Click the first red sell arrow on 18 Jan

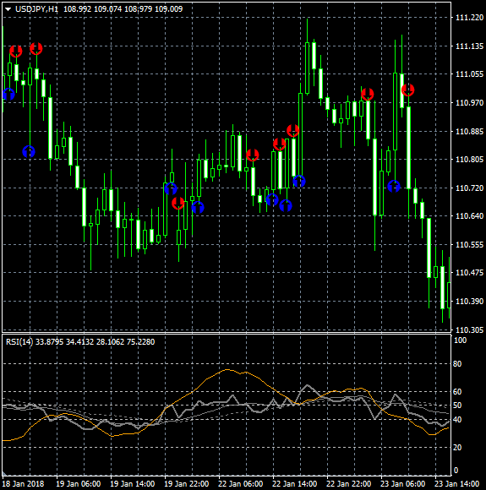point(16,52)
